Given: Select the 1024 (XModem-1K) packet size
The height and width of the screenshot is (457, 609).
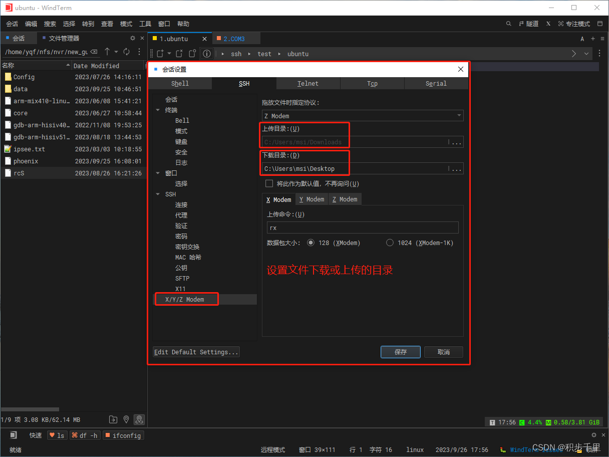Looking at the screenshot, I should [x=390, y=243].
